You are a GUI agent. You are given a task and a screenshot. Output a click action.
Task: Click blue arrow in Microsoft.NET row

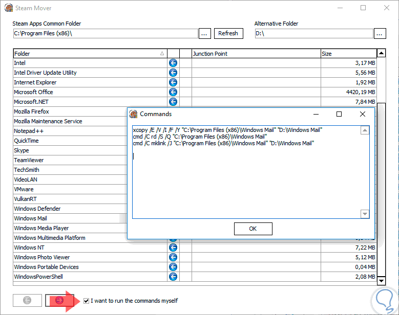(x=173, y=102)
